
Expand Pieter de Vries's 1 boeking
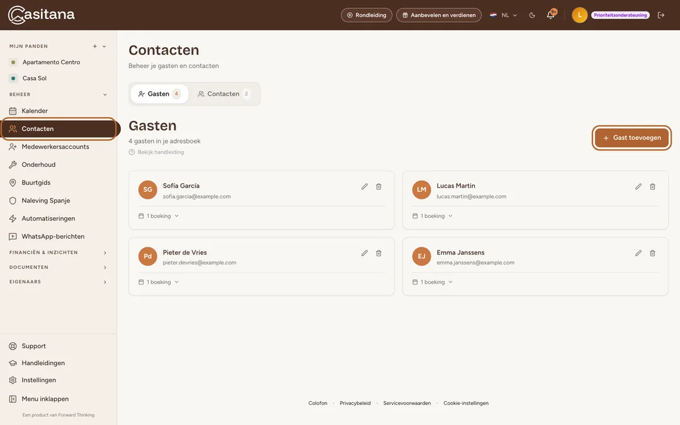pos(159,282)
